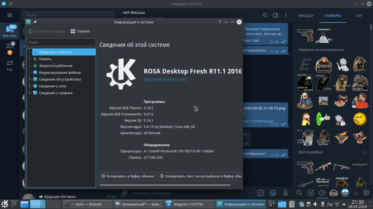The width and height of the screenshot is (373, 209).
Task: Click the settings sliders icon in panel
Action: tap(272, 204)
